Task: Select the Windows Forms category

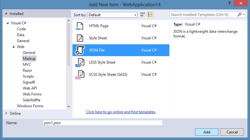Action: [x=30, y=106]
